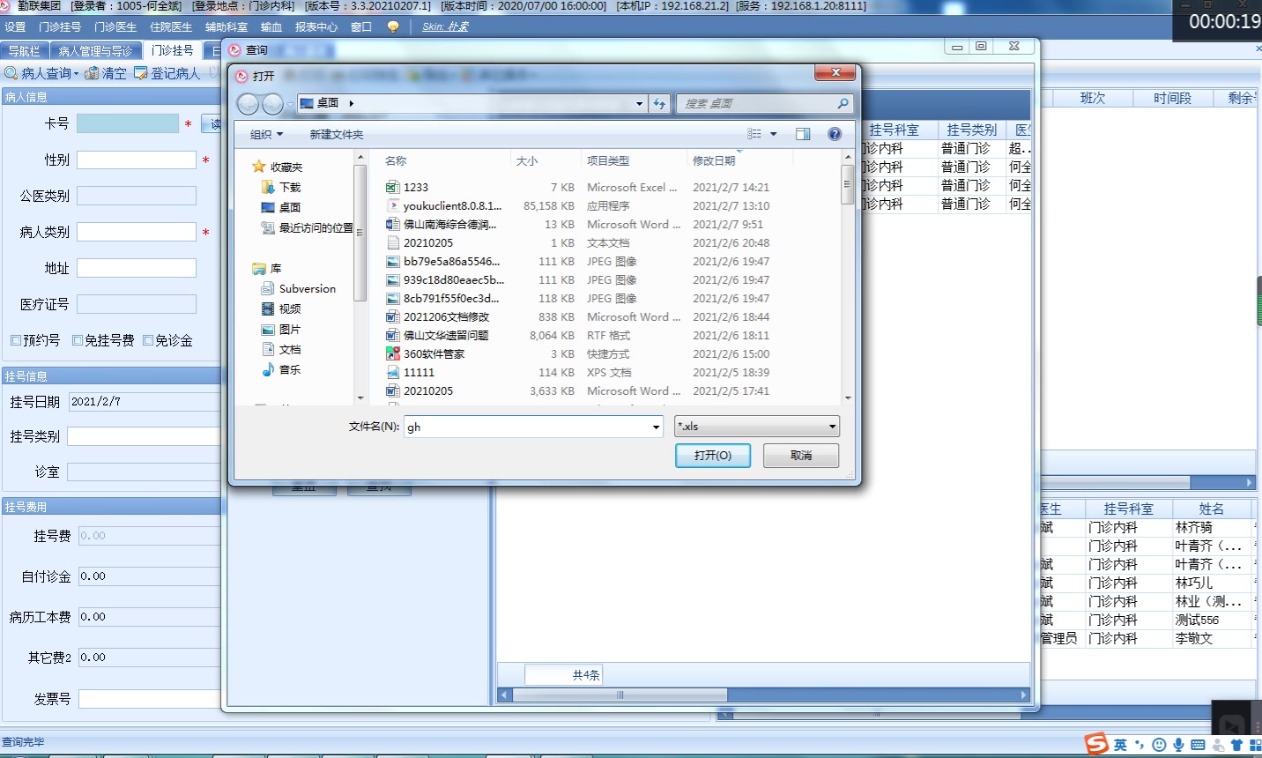
Task: Click the 清空 clear toolbar button
Action: [x=106, y=73]
